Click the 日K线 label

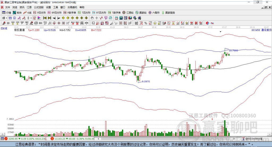[4, 28]
